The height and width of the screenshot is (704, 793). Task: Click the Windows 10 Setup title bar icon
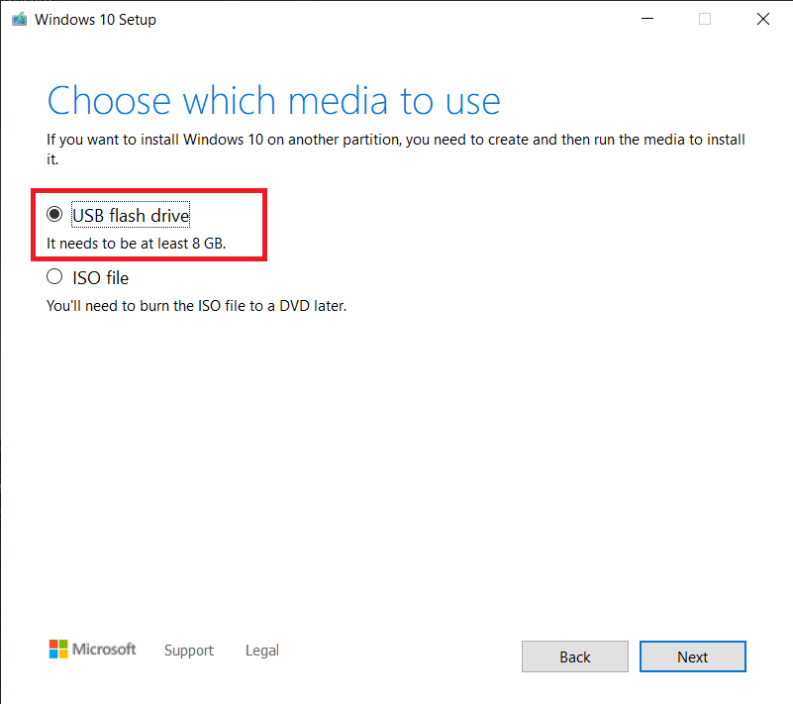(19, 20)
